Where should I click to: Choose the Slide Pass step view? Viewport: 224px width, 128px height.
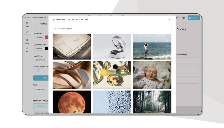click(x=41, y=106)
